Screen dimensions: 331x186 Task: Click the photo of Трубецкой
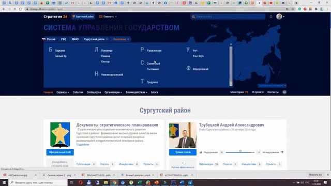183,135
